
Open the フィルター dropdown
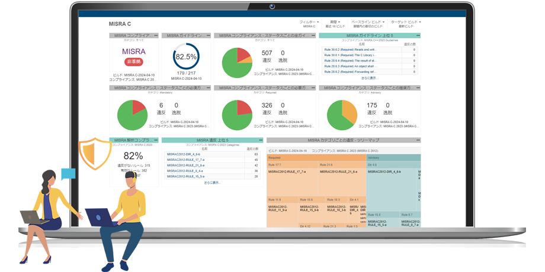[x=309, y=24]
